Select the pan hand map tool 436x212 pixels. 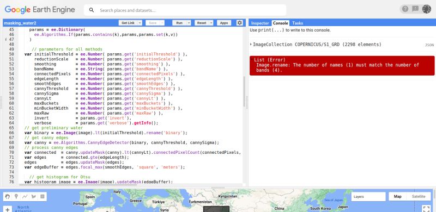click(8, 196)
